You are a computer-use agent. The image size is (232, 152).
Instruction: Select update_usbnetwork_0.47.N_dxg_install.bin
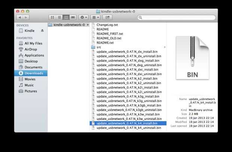[128, 61]
